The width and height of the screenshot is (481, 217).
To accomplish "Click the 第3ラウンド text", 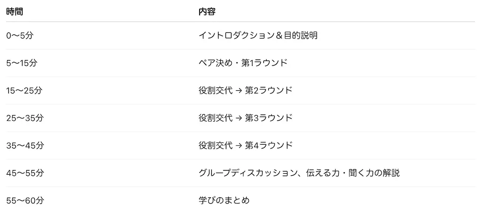I will 269,118.
